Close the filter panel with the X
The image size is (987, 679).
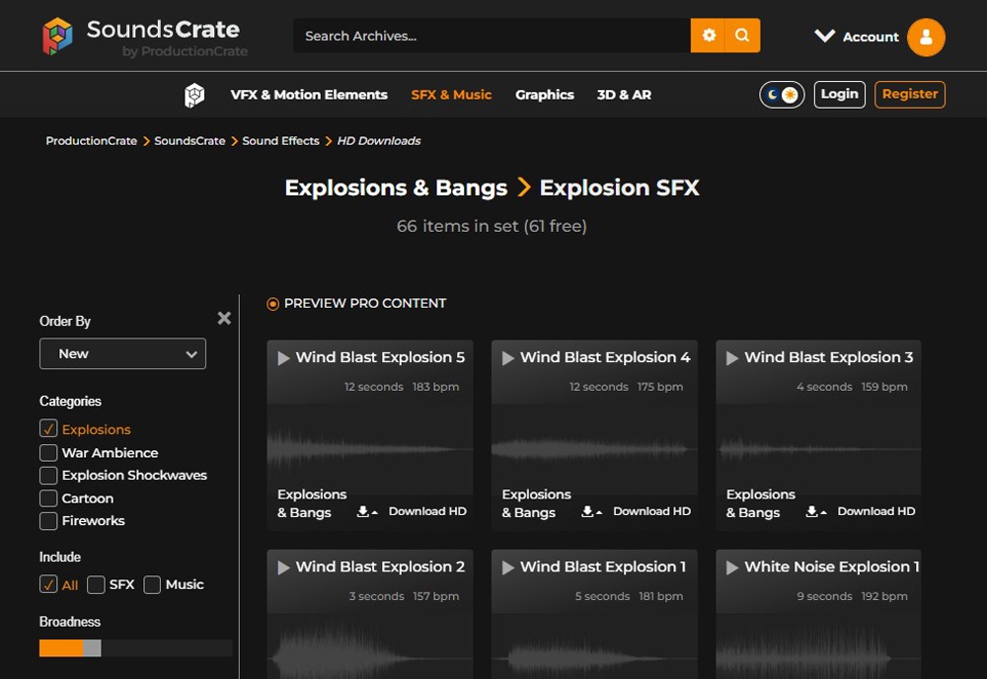tap(224, 318)
